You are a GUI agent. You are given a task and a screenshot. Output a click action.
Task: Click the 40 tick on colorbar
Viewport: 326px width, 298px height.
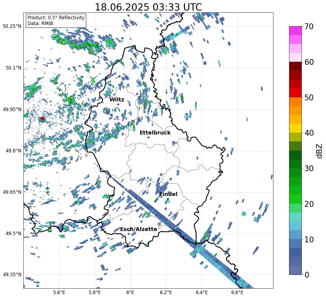[309, 133]
